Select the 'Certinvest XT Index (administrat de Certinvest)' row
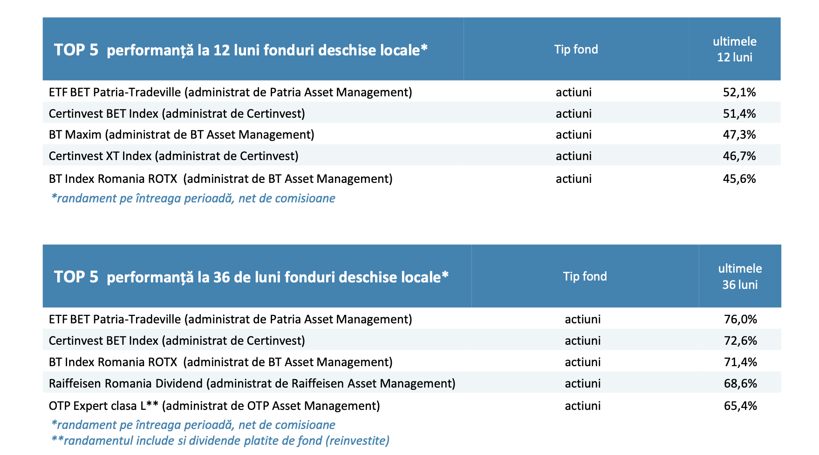This screenshot has width=819, height=455. point(412,155)
